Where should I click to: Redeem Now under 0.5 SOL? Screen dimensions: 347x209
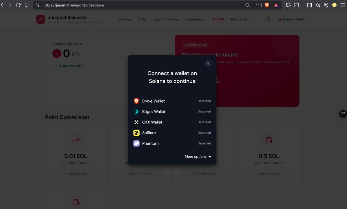point(269,174)
